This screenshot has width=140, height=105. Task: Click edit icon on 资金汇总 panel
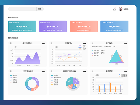click(x=52, y=43)
